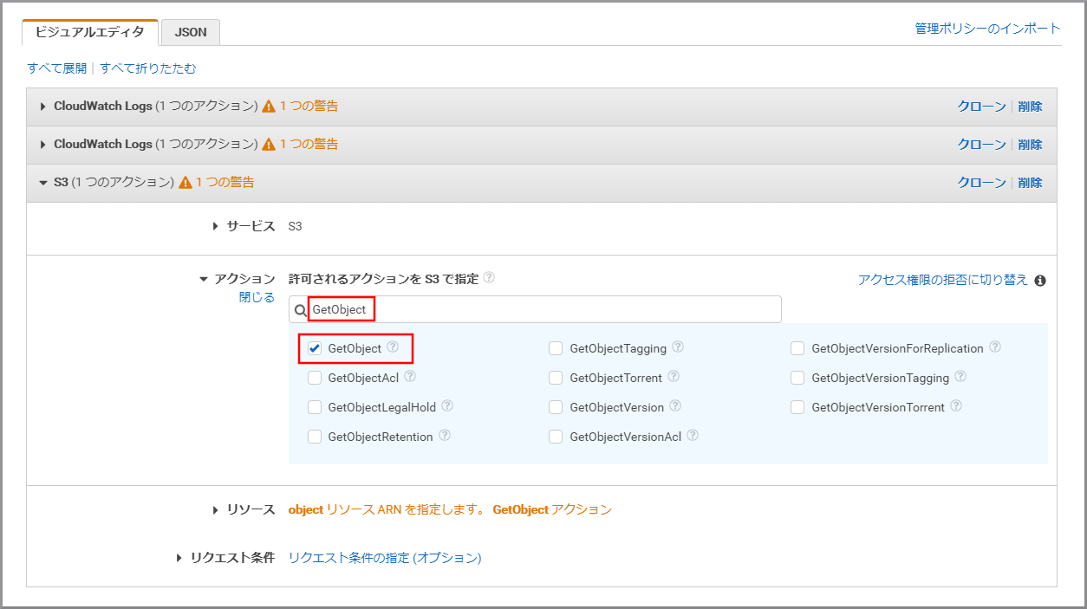Check the GetObjectVersionTagging checkbox

[x=797, y=378]
